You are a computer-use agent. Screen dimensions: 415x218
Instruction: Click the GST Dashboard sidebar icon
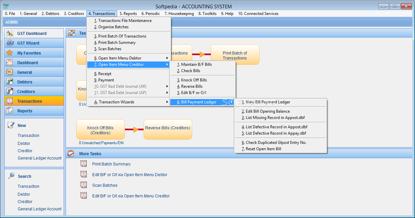pyautogui.click(x=10, y=33)
